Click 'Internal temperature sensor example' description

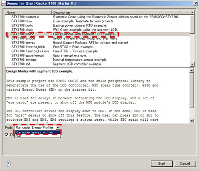click(80, 60)
